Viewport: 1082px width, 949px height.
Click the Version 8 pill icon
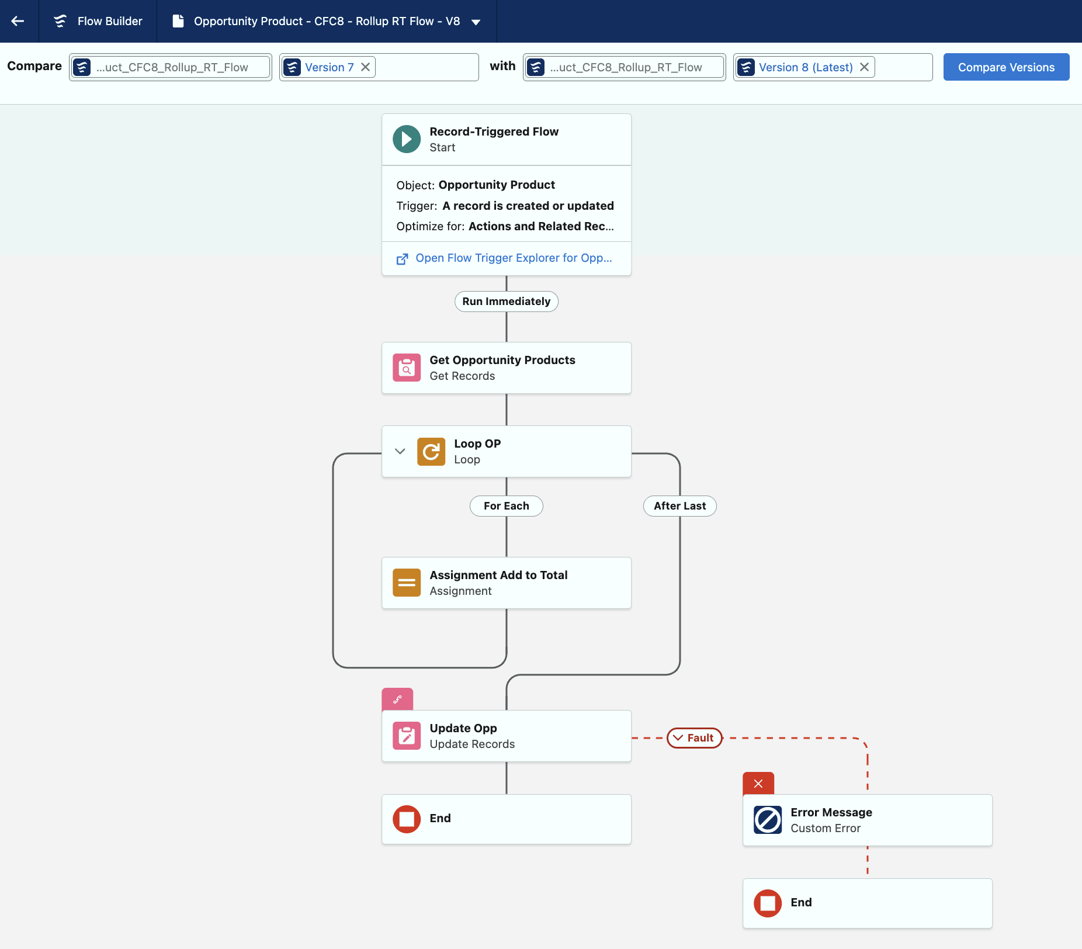(746, 67)
